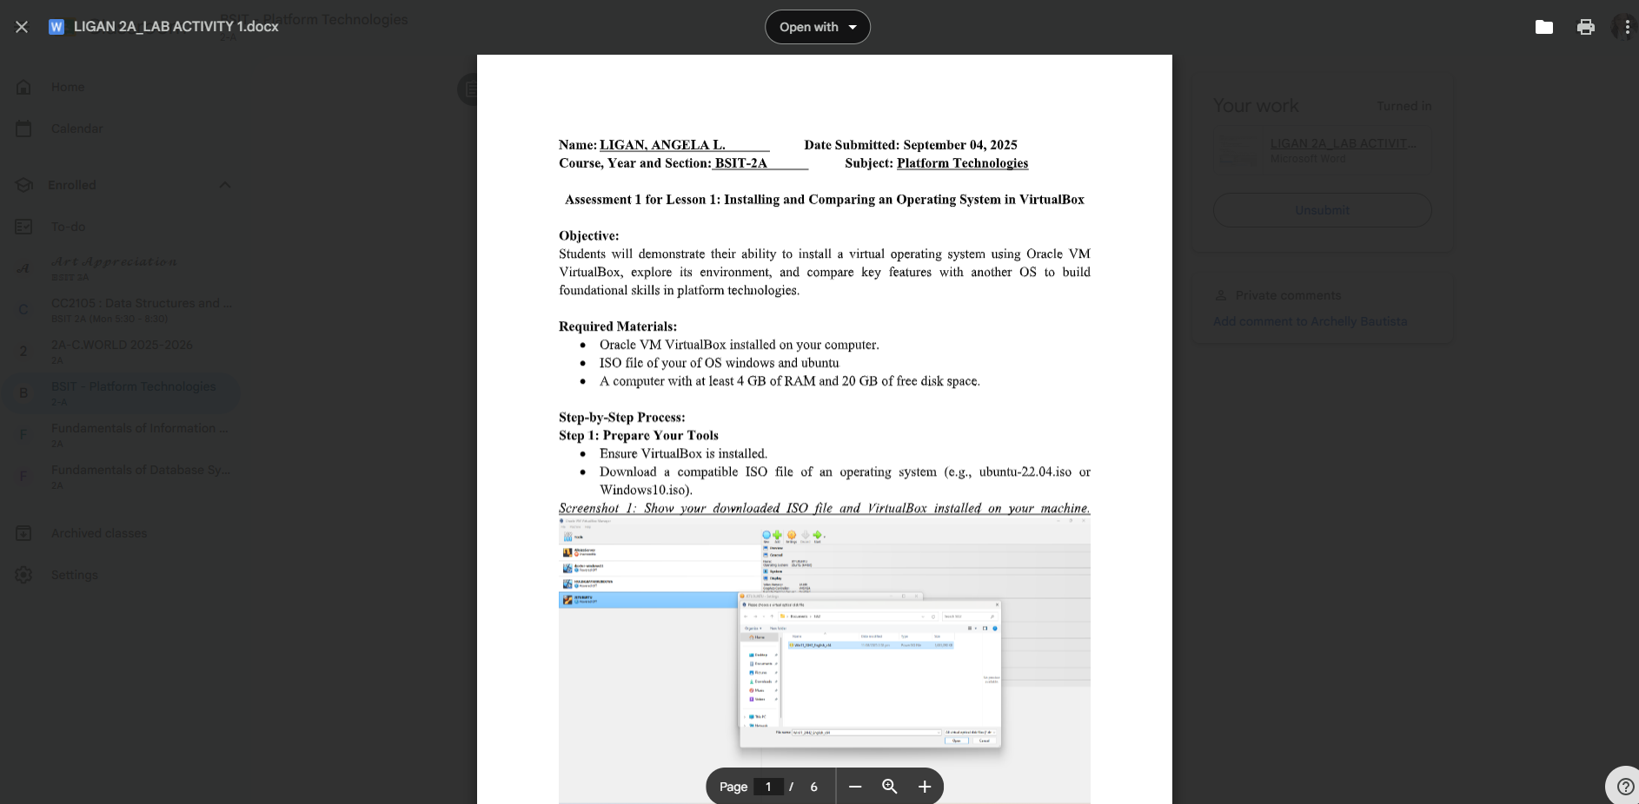Open Calendar in the sidebar
1639x804 pixels.
[x=76, y=129]
